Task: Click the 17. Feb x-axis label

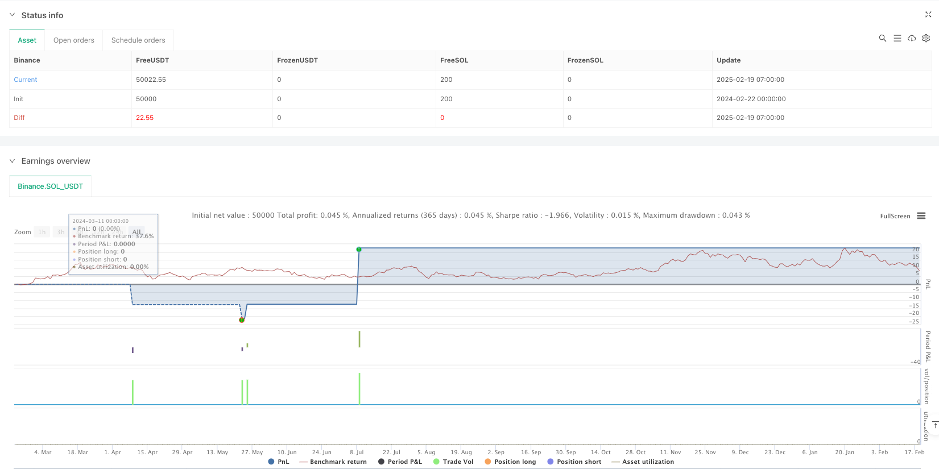Action: [915, 453]
